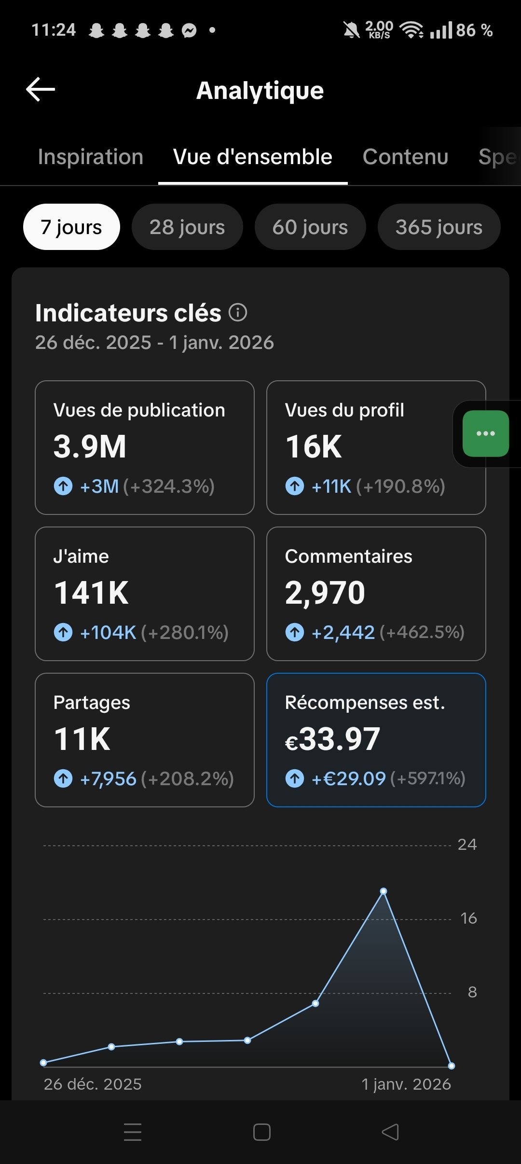Select the 7 jours period filter
This screenshot has height=1164, width=521.
71,227
